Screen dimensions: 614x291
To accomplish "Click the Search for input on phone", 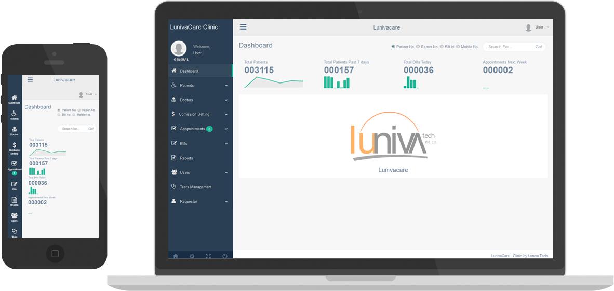I will [72, 128].
